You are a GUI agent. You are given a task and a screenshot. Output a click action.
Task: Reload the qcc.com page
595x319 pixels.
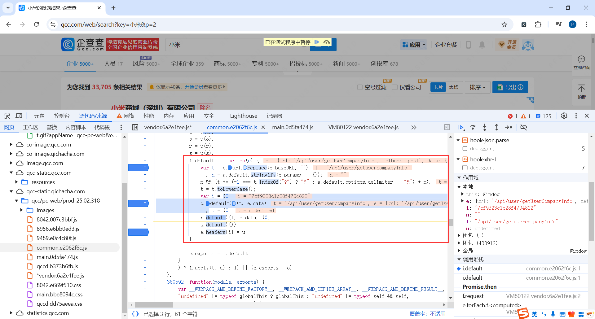36,24
